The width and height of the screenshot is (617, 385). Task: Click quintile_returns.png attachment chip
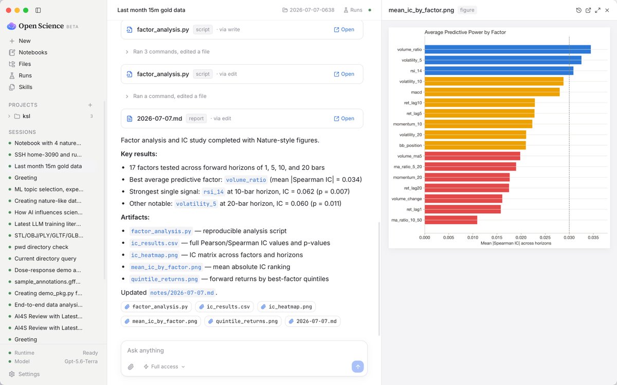(x=243, y=321)
